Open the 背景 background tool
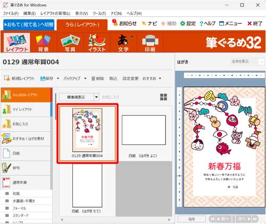This screenshot has height=224, width=266. pyautogui.click(x=43, y=42)
